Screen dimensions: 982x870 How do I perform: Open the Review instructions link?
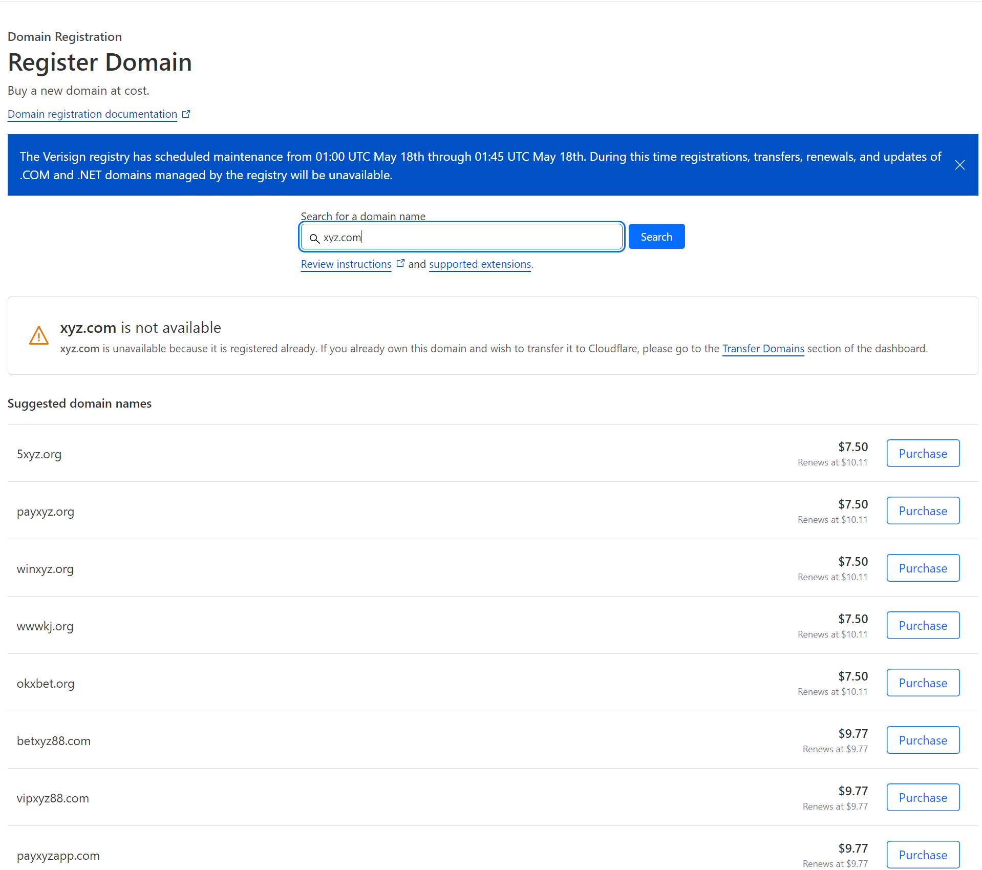(345, 264)
